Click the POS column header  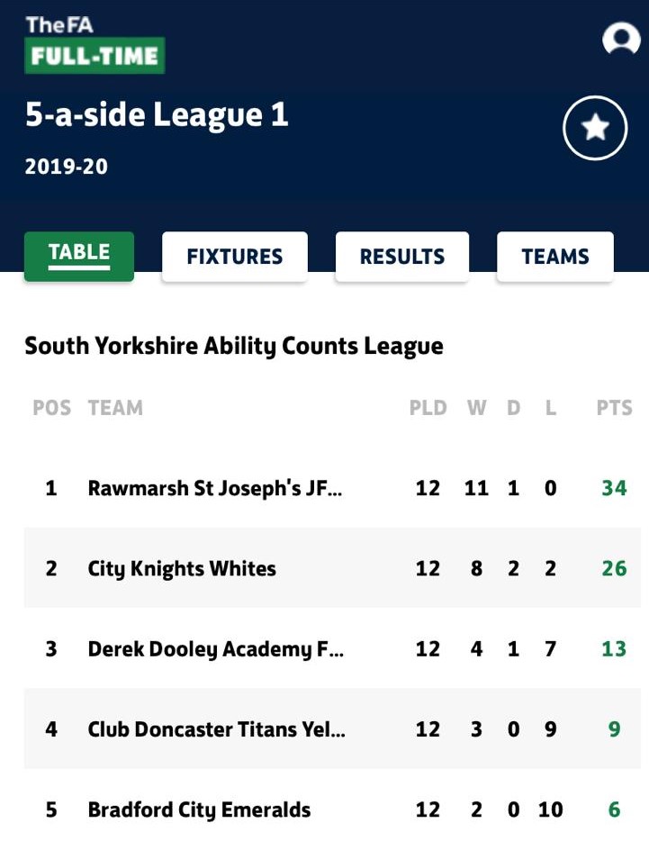(51, 408)
